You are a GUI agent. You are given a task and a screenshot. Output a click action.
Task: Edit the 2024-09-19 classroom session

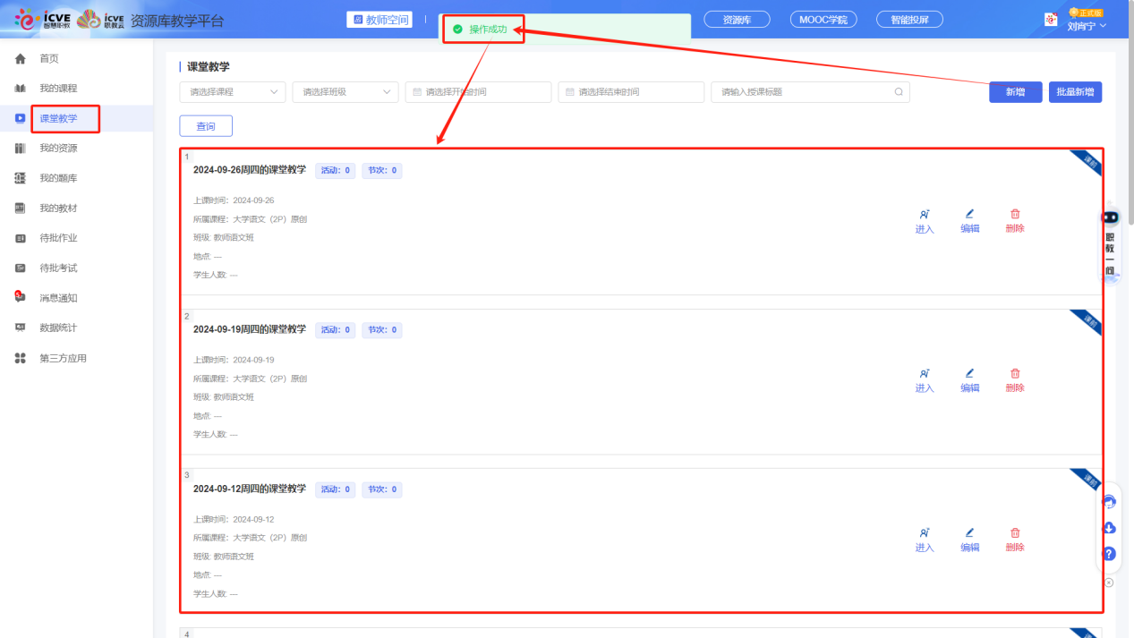click(x=969, y=380)
